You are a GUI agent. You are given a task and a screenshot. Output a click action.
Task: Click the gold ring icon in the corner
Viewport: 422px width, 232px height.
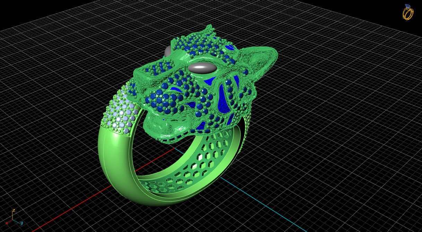408,12
